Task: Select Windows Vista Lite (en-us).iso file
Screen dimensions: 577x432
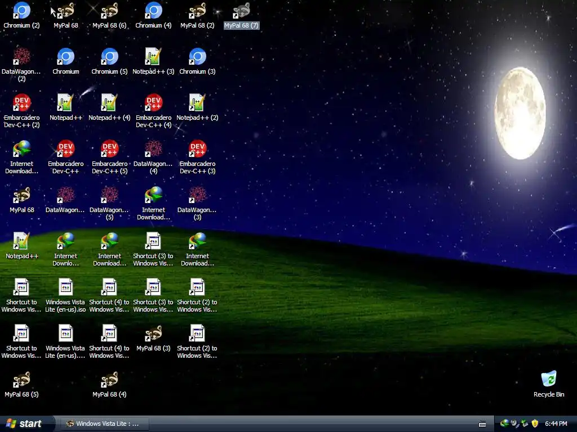Action: point(65,295)
